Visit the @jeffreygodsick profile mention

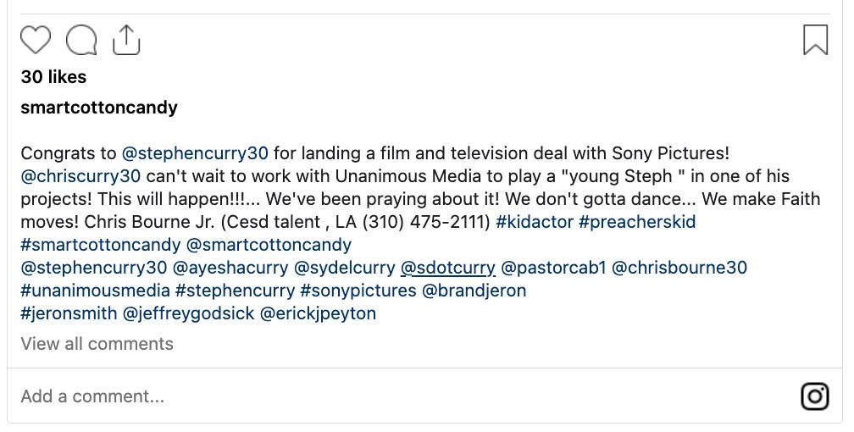coord(188,313)
